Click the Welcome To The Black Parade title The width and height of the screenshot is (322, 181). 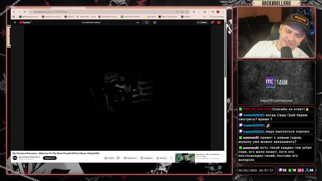pos(56,153)
